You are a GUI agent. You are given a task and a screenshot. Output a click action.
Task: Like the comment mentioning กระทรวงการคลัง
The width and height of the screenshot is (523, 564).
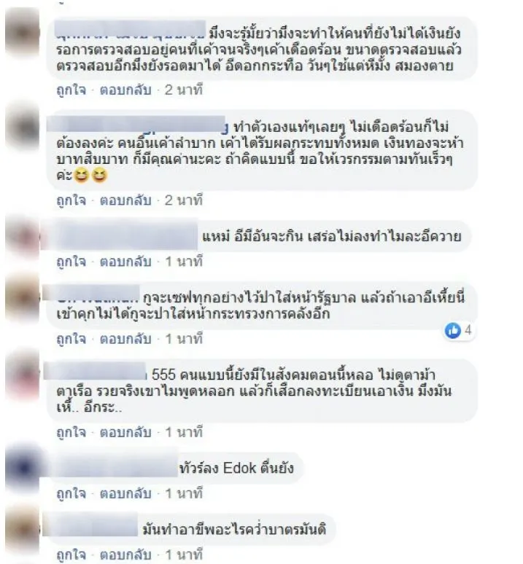point(71,339)
